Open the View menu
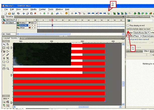 point(18,10)
